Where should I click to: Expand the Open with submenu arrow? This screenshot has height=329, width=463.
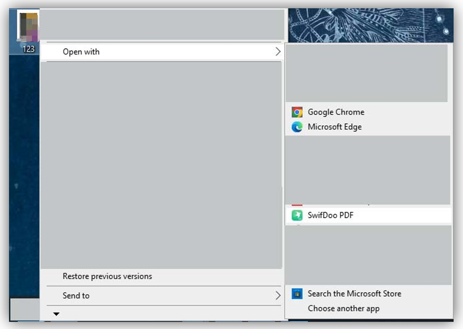click(x=278, y=51)
